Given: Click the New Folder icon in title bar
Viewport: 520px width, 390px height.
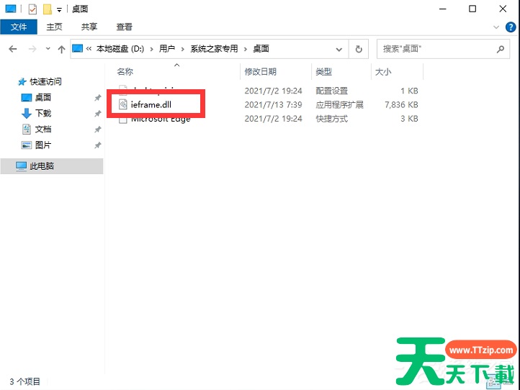Looking at the screenshot, I should [47, 9].
